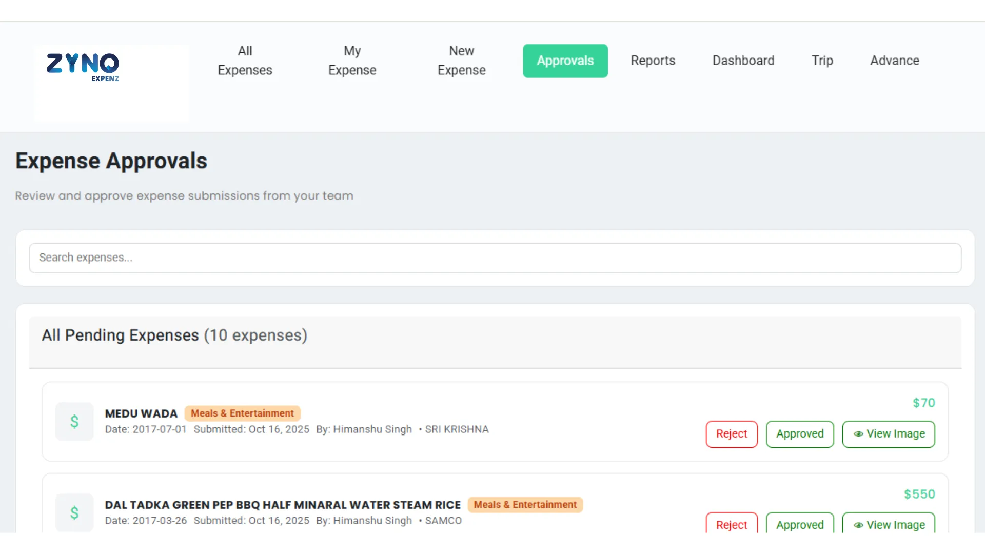View Image for MEDU WADA expense

click(889, 434)
